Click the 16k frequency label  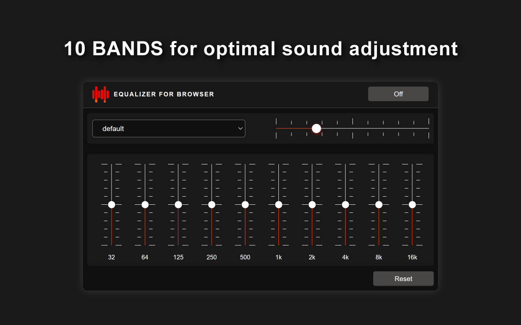(x=412, y=257)
